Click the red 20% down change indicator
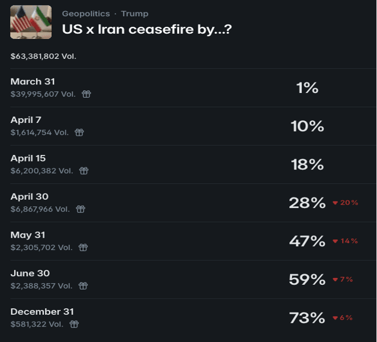377x342 pixels. (x=345, y=203)
